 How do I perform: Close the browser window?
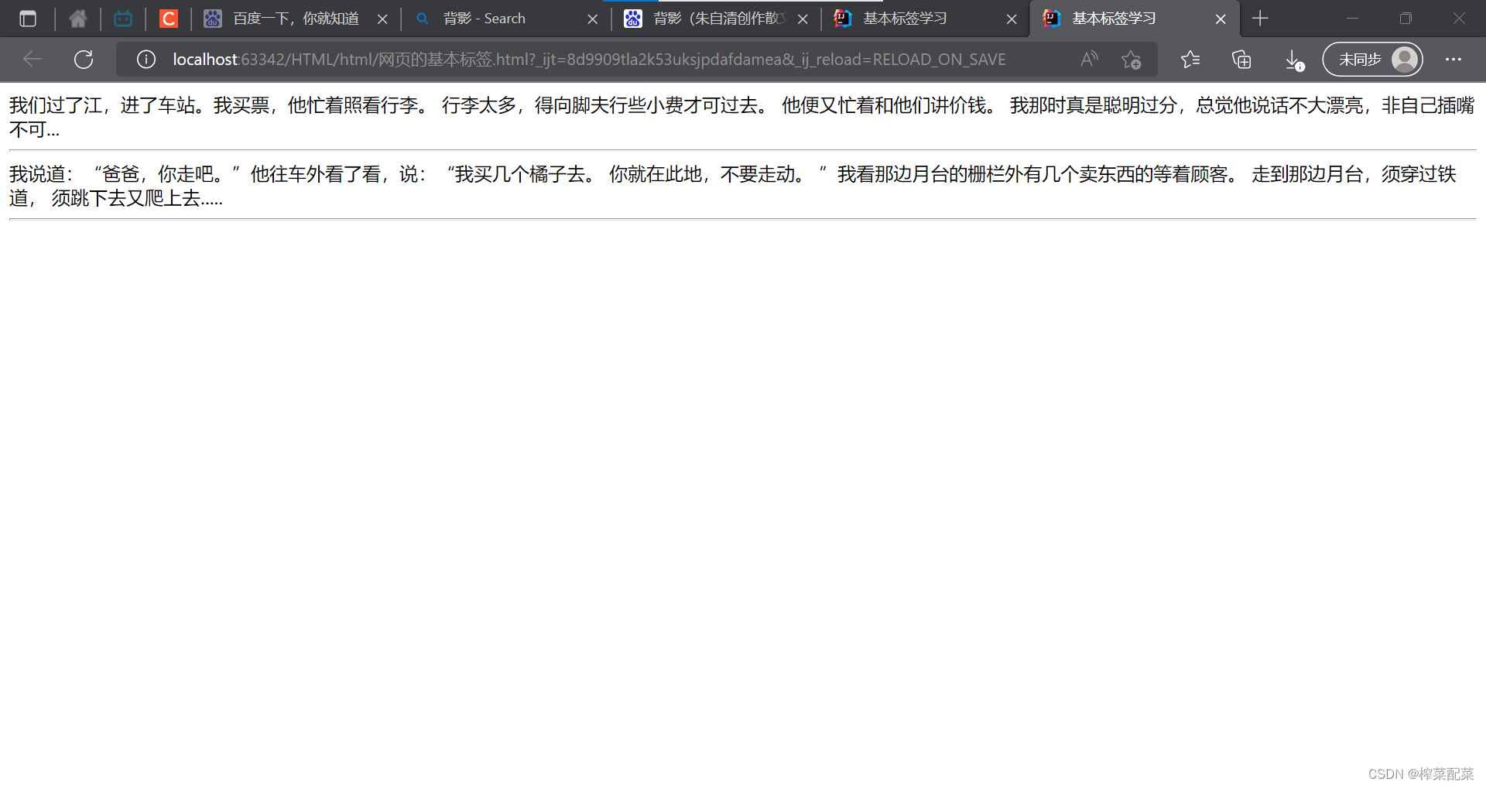tap(1459, 19)
